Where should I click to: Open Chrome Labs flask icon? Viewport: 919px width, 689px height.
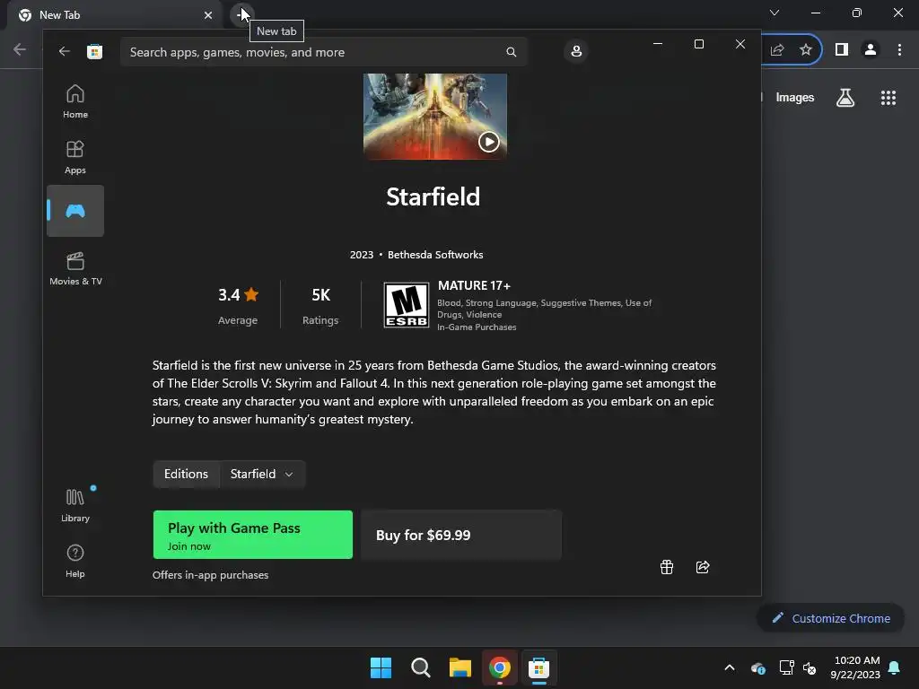(x=845, y=98)
